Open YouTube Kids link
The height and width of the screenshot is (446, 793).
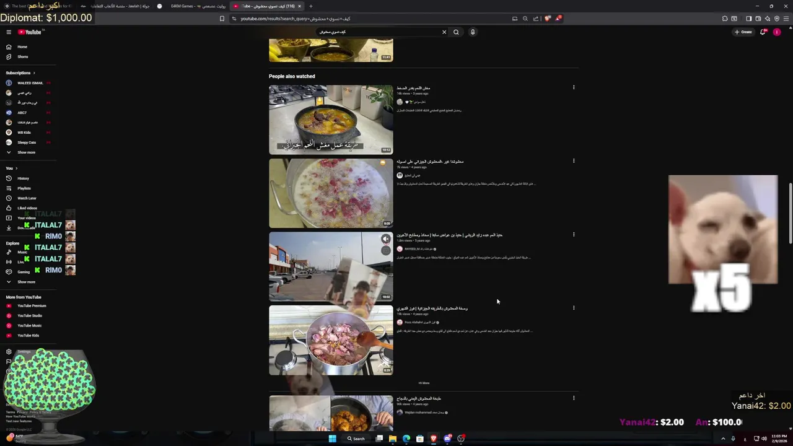pyautogui.click(x=28, y=336)
